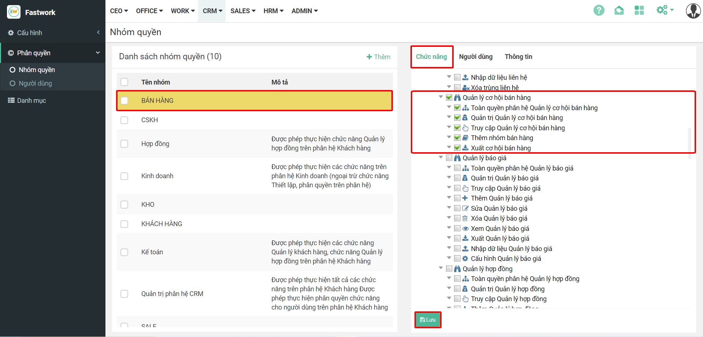
Task: Open the green apps grid icon
Action: click(x=639, y=11)
